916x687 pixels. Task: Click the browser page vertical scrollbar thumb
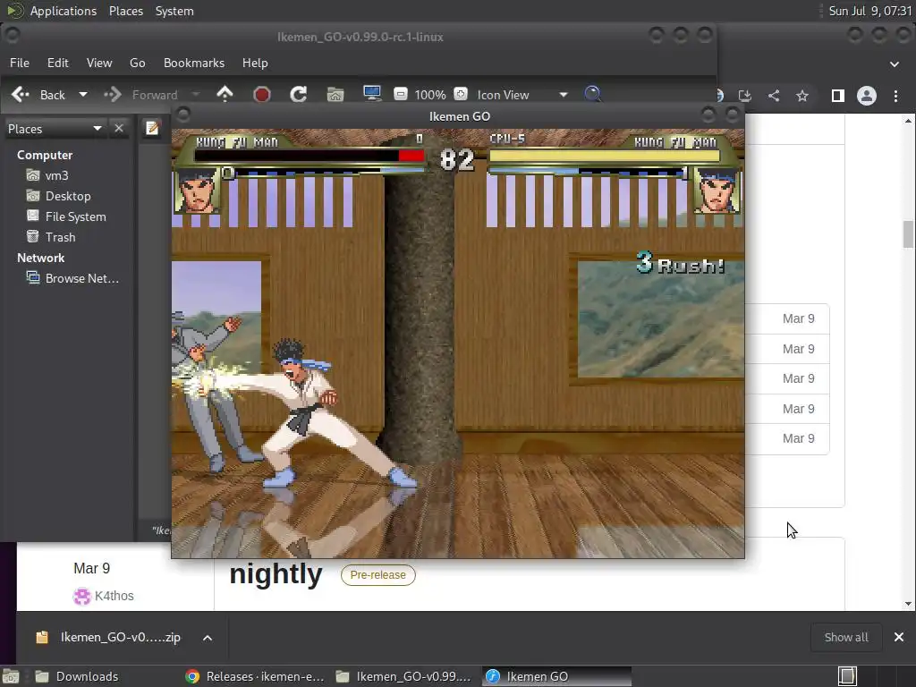coord(908,234)
